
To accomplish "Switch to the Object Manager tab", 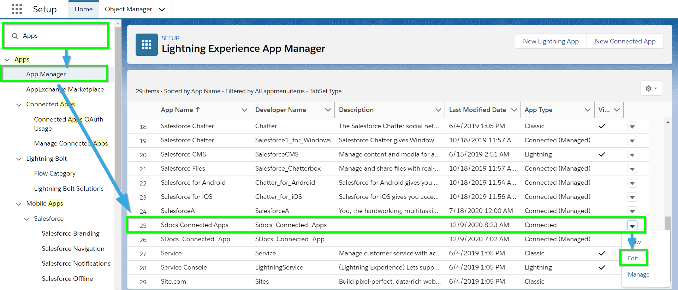I will [129, 9].
